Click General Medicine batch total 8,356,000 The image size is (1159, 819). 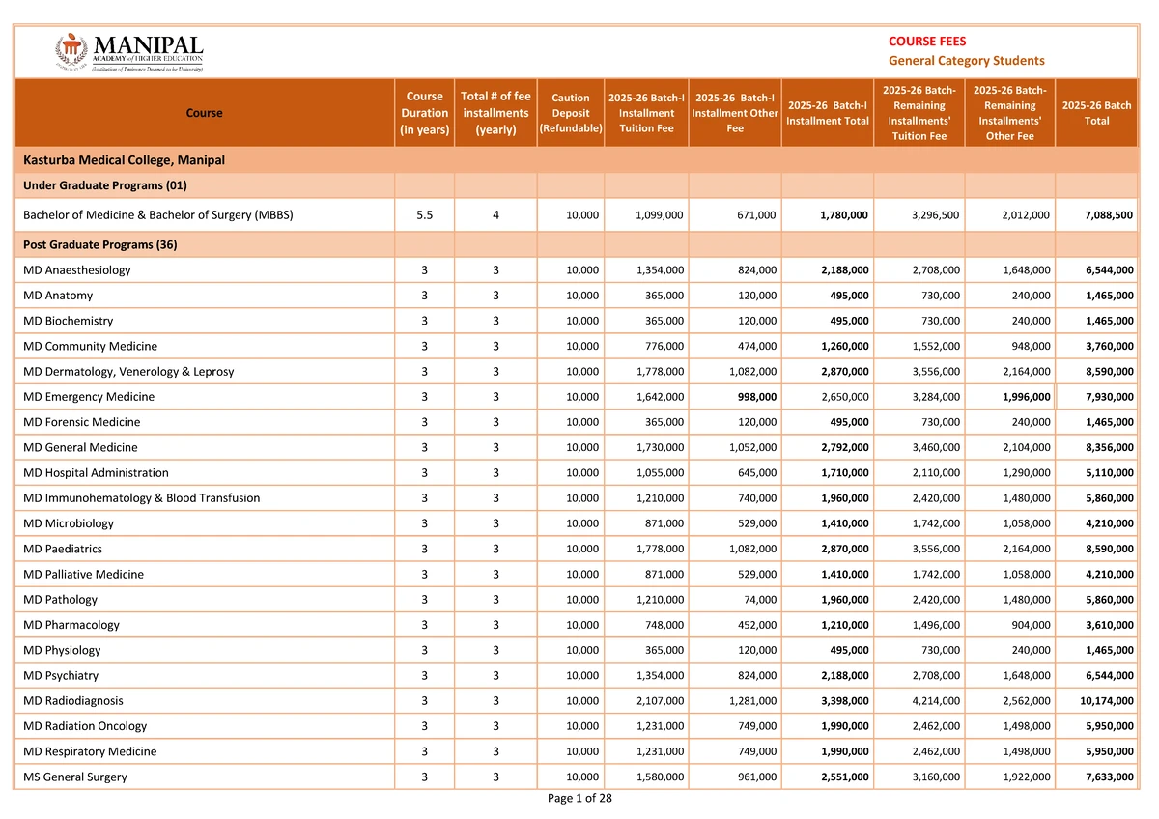click(x=1110, y=447)
